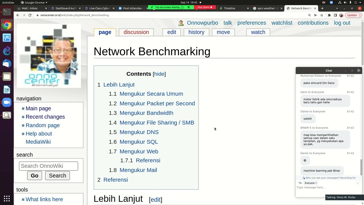Close the Mail :: Inbox tab
364x205 pixels.
coord(46,8)
